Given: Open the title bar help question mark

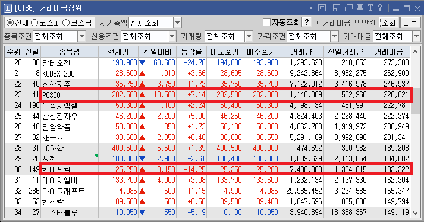Looking at the screenshot, I should (380, 8).
